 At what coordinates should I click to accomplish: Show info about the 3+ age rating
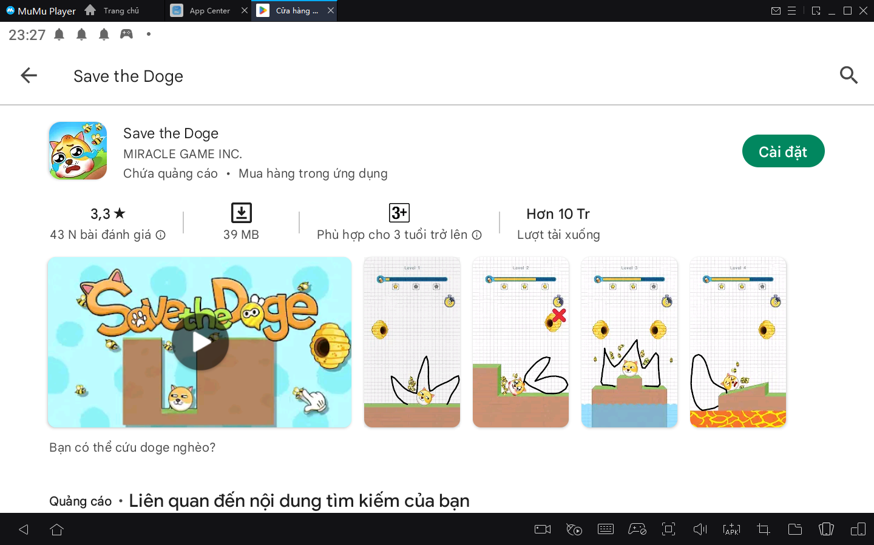coord(477,235)
